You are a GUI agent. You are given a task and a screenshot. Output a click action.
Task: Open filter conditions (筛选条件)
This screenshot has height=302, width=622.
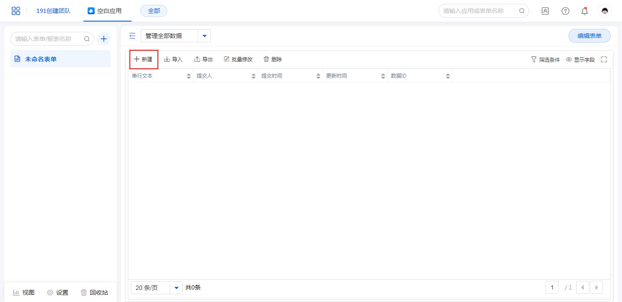pos(545,60)
